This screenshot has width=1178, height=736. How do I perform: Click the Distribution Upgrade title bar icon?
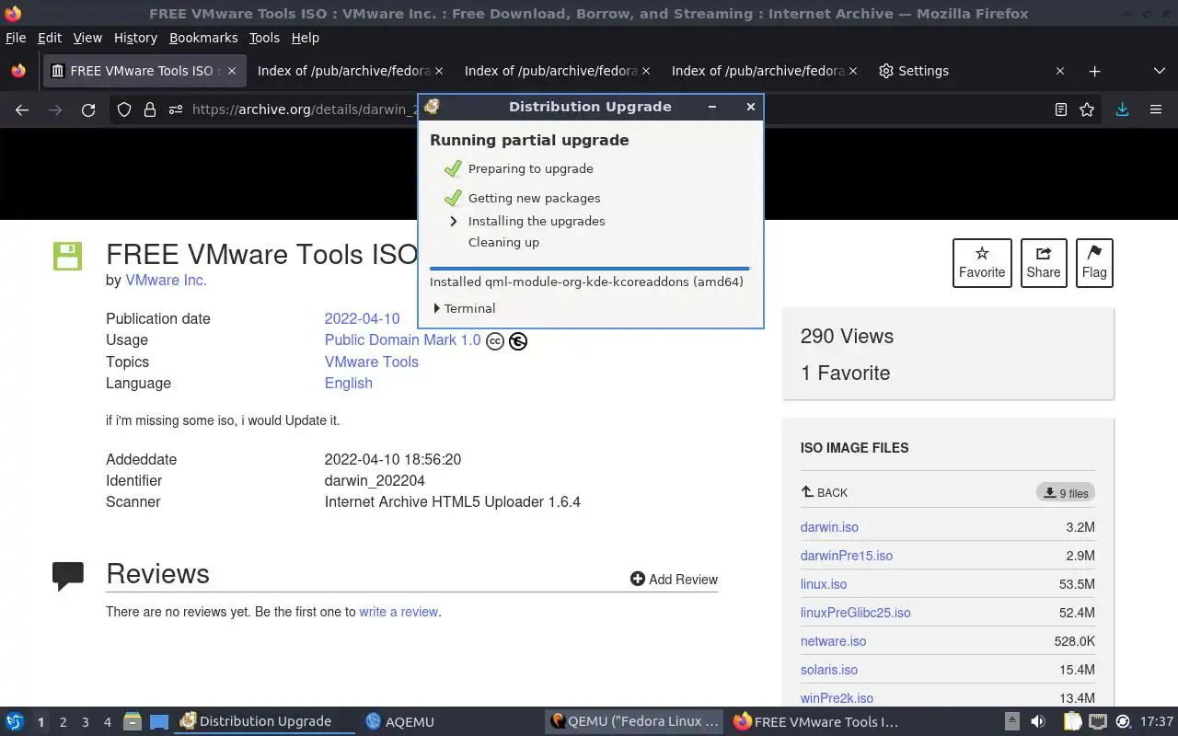pos(432,107)
